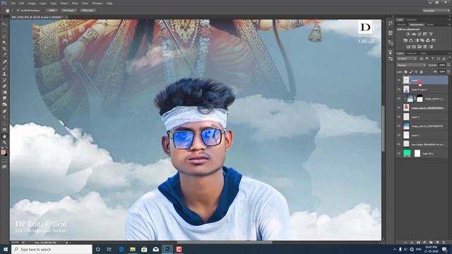Select the Clone Stamp tool
Viewport: 452px width, 254px height.
[x=4, y=73]
